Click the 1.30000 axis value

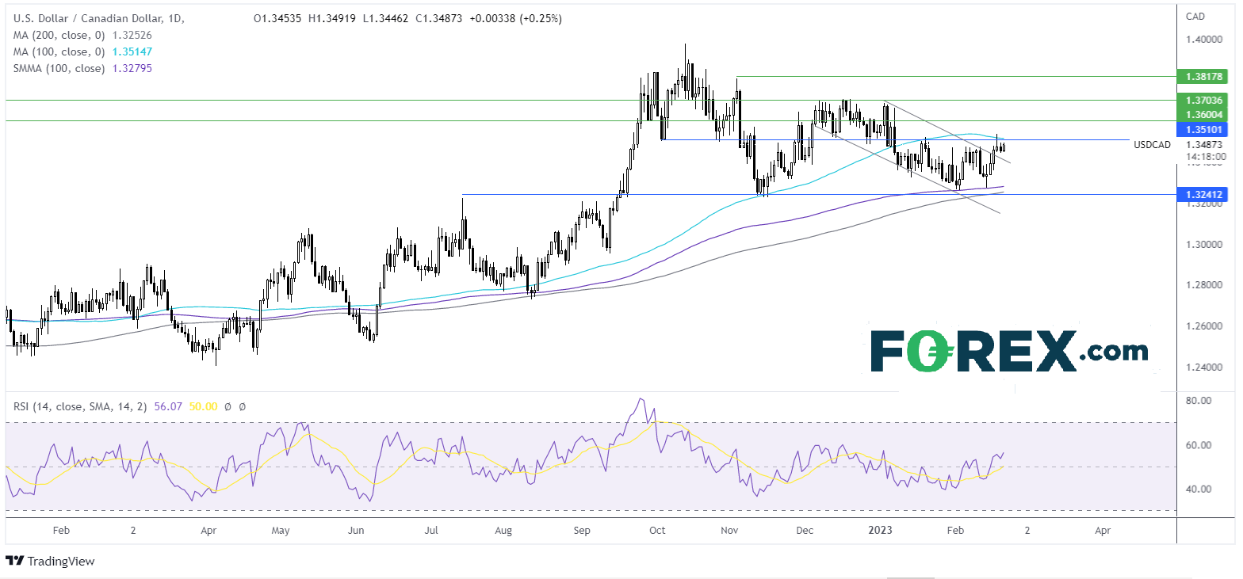pos(1205,245)
